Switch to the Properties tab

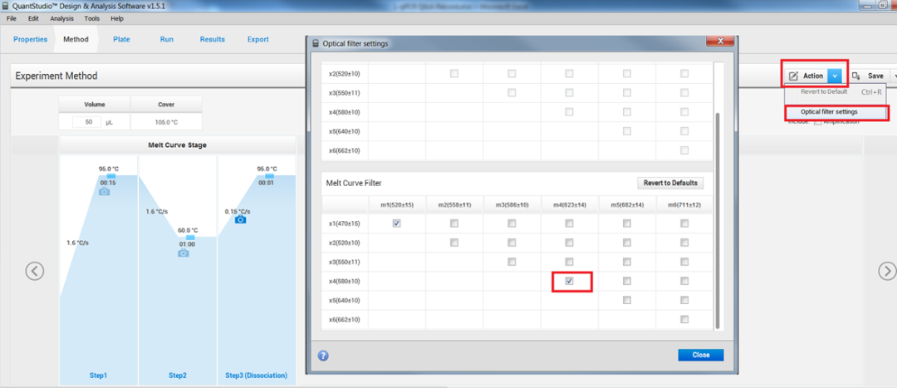coord(31,40)
